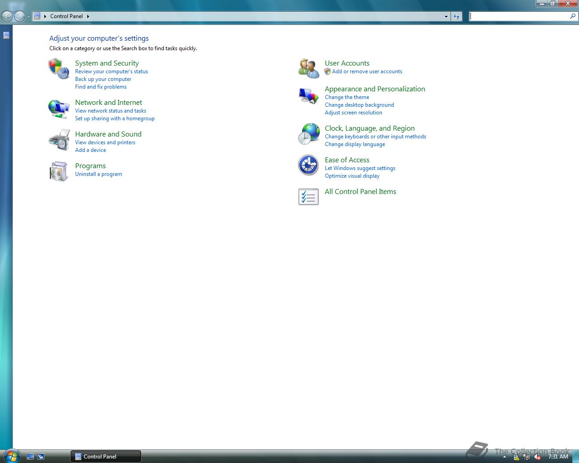
Task: Click Add a device link
Action: [90, 150]
